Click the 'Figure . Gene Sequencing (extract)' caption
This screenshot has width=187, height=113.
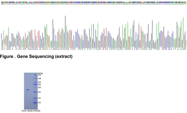(x=36, y=56)
